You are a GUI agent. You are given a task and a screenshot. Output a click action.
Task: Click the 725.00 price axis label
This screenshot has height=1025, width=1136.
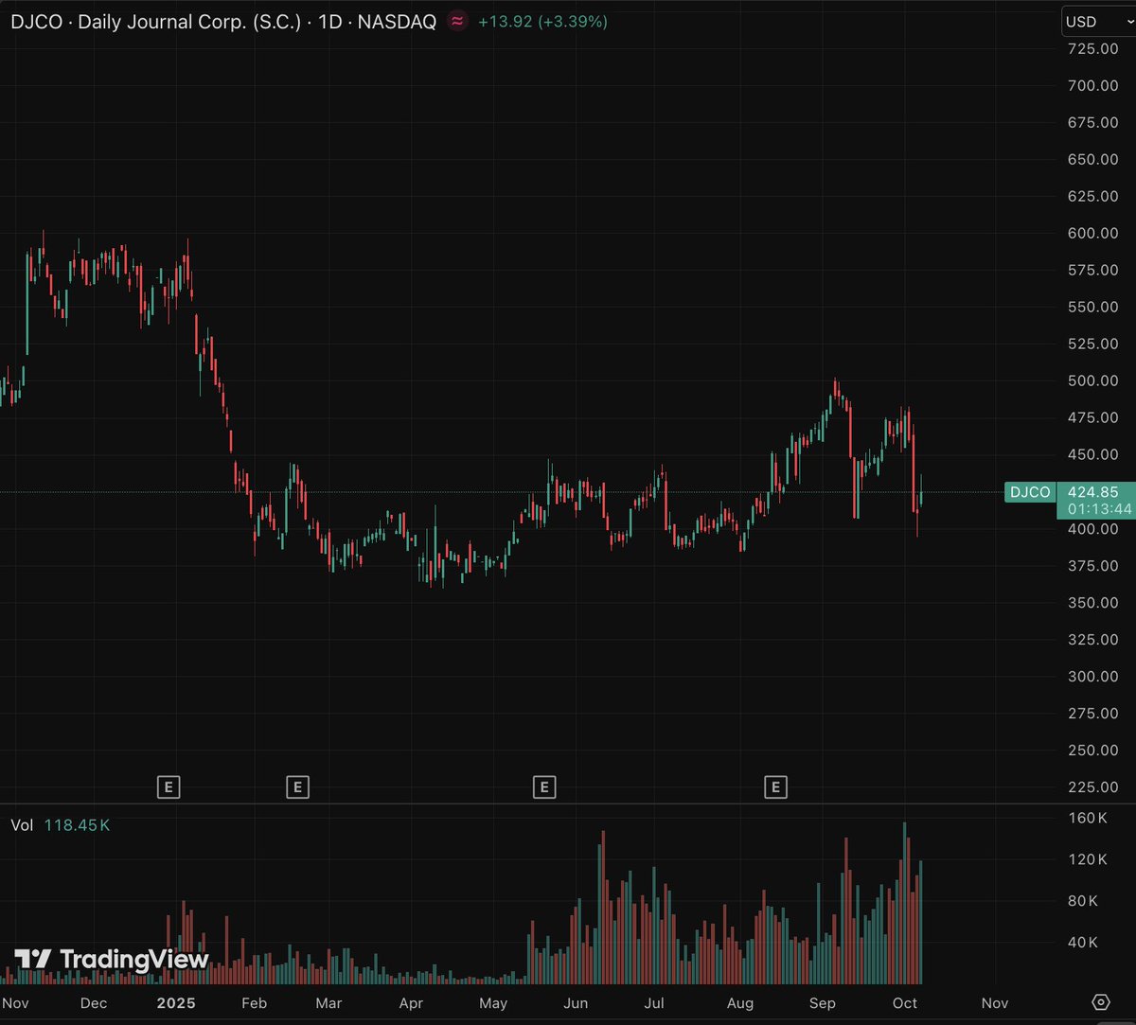click(x=1092, y=48)
